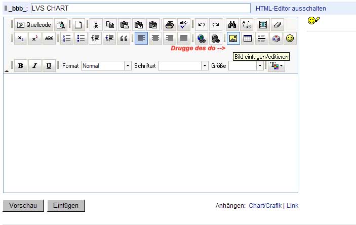Image resolution: width=356 pixels, height=225 pixels.
Task: Apply ABC strikethrough formatting
Action: 49,39
